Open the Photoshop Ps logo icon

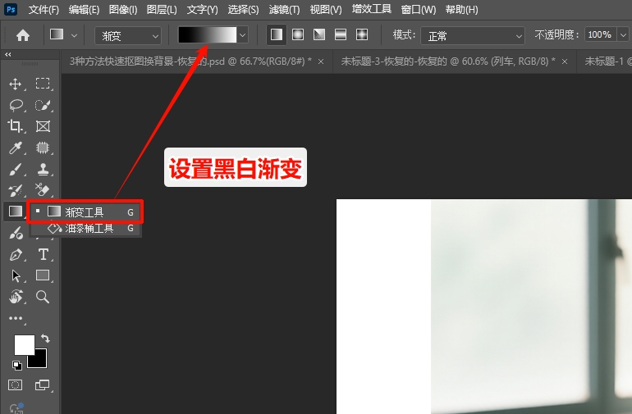point(11,9)
